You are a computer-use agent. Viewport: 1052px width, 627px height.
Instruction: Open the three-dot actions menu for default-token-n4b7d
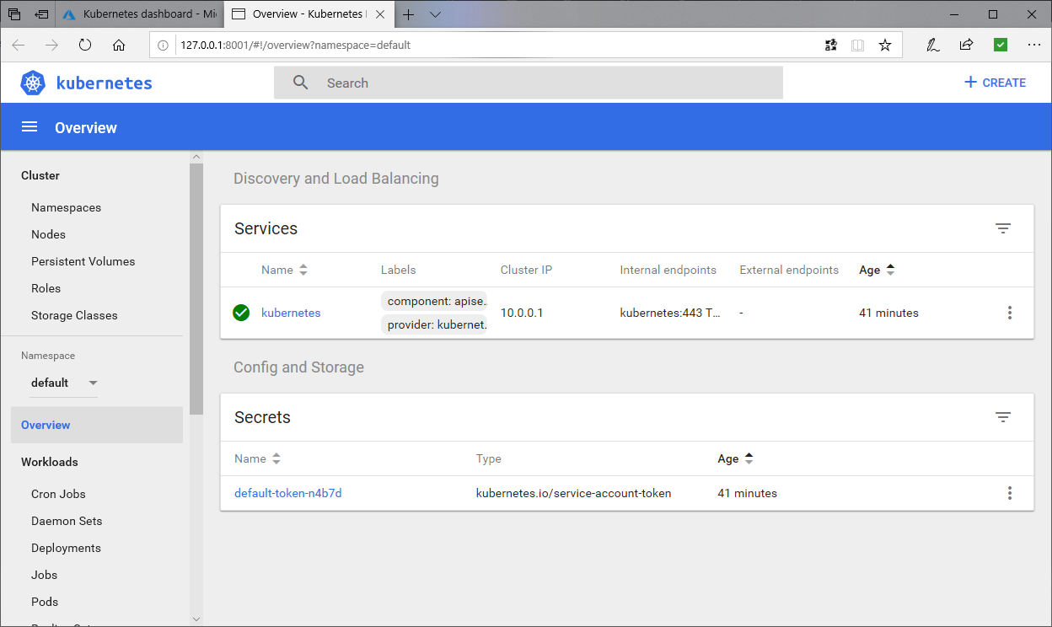click(x=1010, y=493)
